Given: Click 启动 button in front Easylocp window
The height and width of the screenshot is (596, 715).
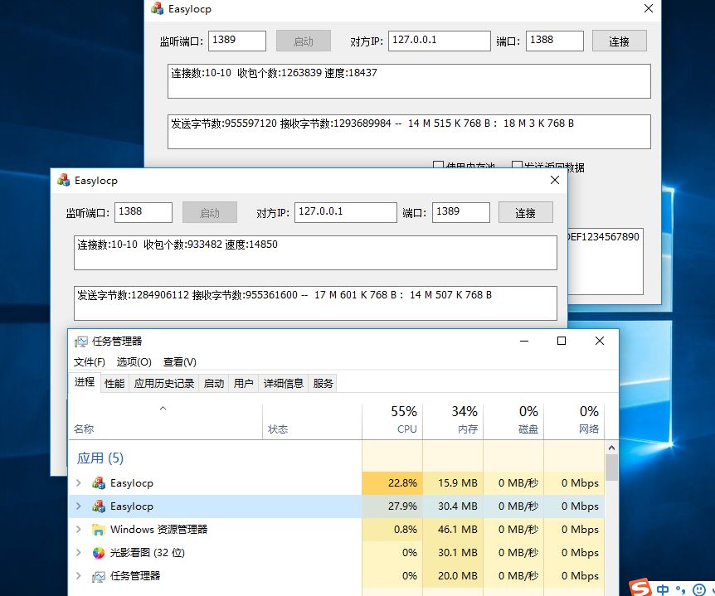Looking at the screenshot, I should tap(209, 212).
